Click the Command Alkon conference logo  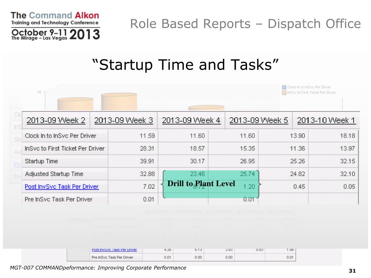pyautogui.click(x=55, y=26)
